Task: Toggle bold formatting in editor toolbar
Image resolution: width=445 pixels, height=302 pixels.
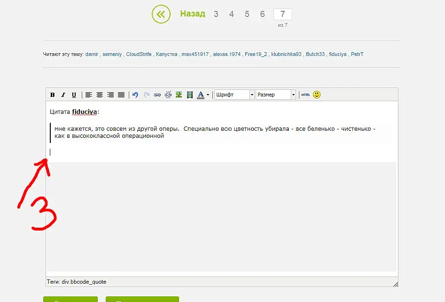Action: (x=53, y=95)
